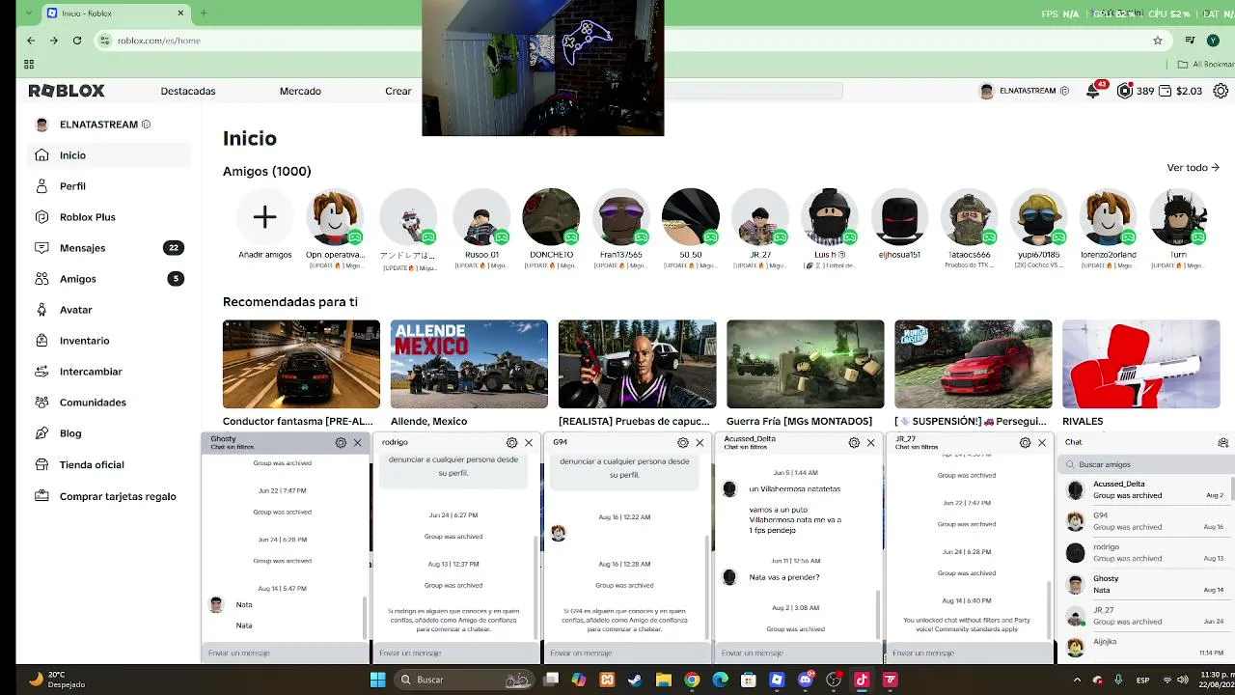Screen dimensions: 1235x695
Task: Close the Ghosty chat window
Action: [x=357, y=443]
